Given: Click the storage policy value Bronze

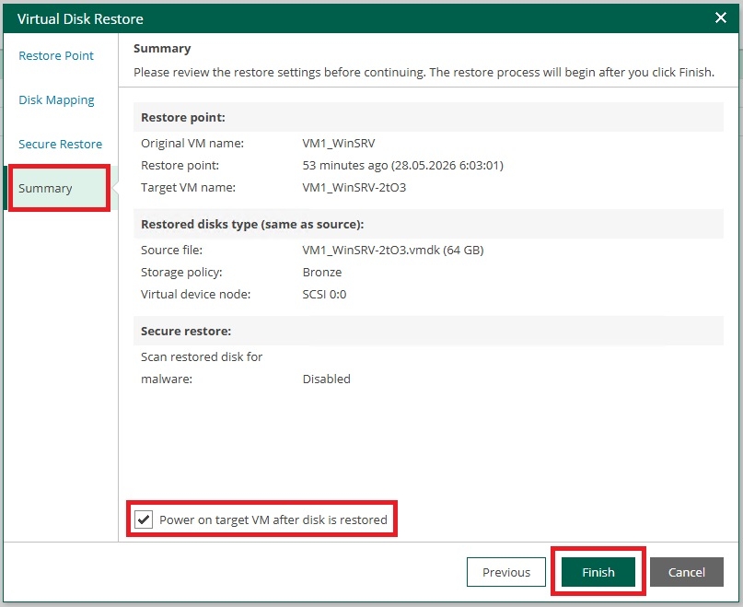Looking at the screenshot, I should point(321,273).
